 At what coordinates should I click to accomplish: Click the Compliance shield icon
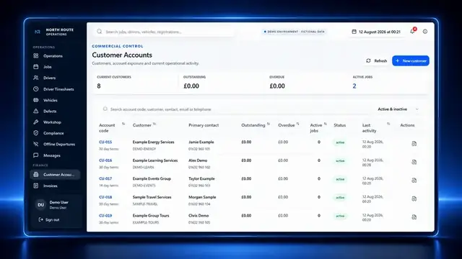point(36,133)
